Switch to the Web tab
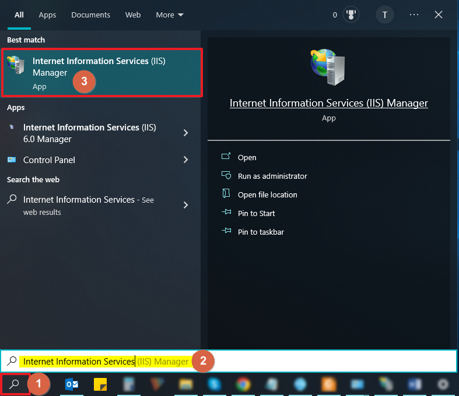 (133, 15)
